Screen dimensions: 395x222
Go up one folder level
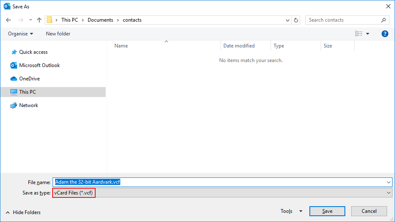point(39,20)
